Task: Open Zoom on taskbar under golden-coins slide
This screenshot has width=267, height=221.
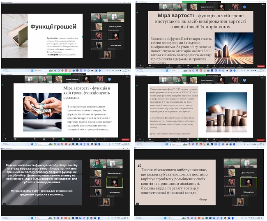Action: 235,70
